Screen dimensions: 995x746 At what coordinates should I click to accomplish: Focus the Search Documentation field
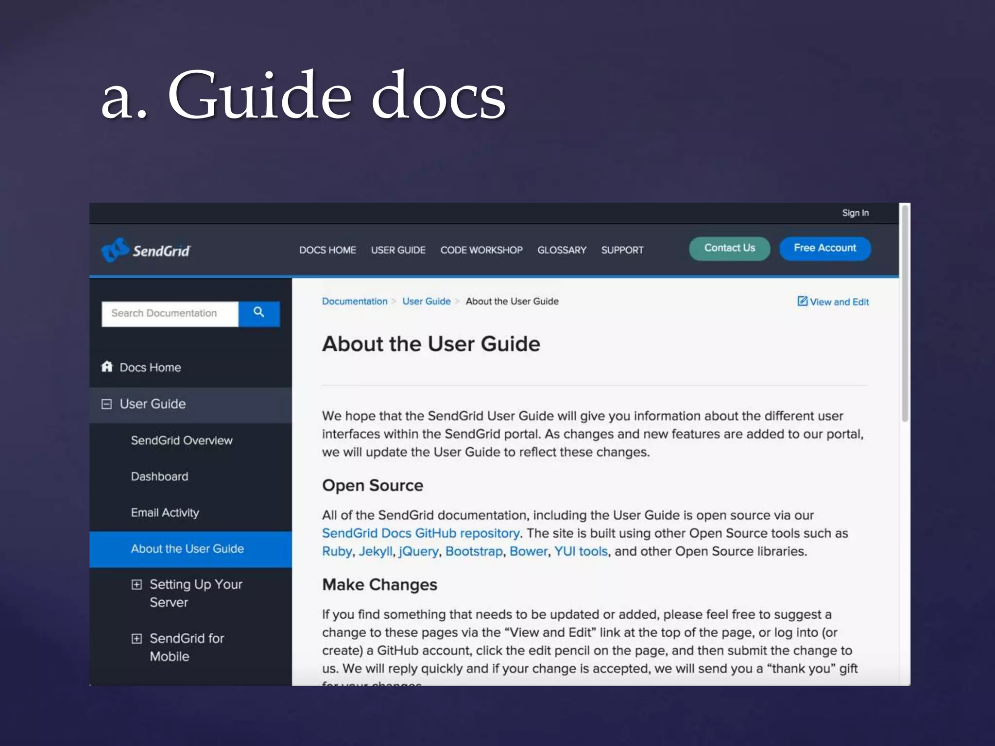click(x=170, y=313)
